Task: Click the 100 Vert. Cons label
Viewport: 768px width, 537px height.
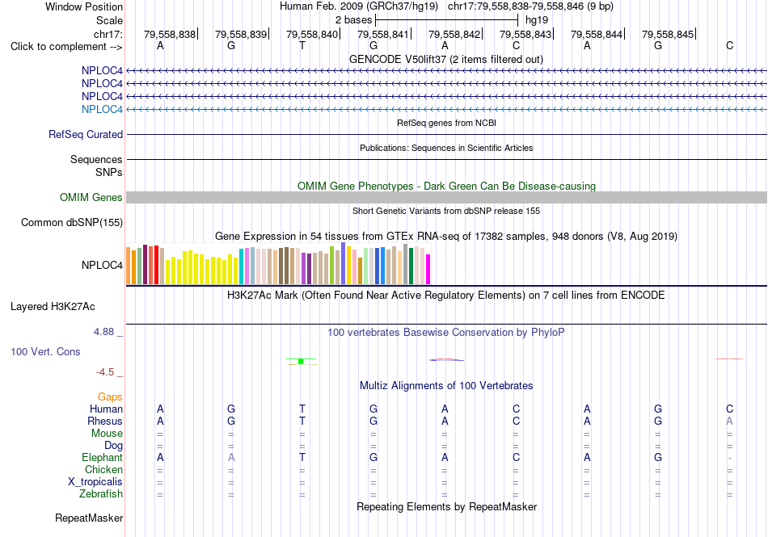Action: 45,351
